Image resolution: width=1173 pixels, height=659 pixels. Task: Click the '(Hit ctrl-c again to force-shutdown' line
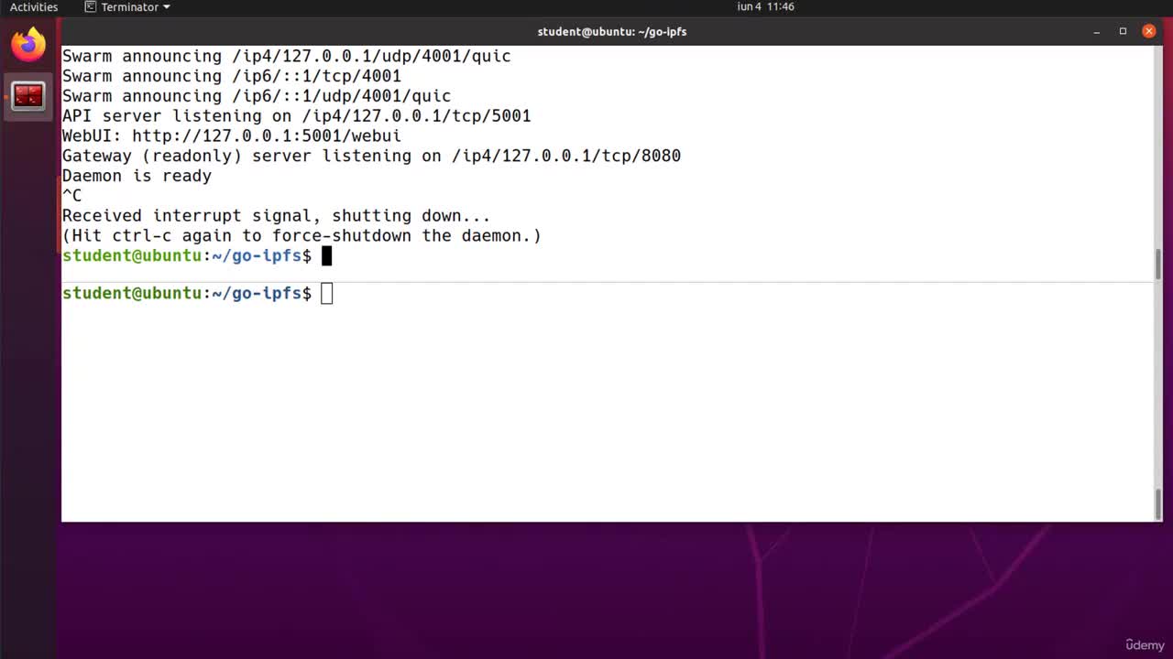tap(301, 235)
